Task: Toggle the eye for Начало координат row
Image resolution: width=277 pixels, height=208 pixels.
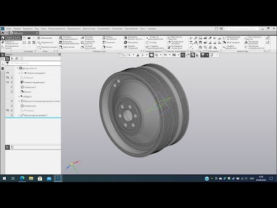Action: tap(8, 73)
